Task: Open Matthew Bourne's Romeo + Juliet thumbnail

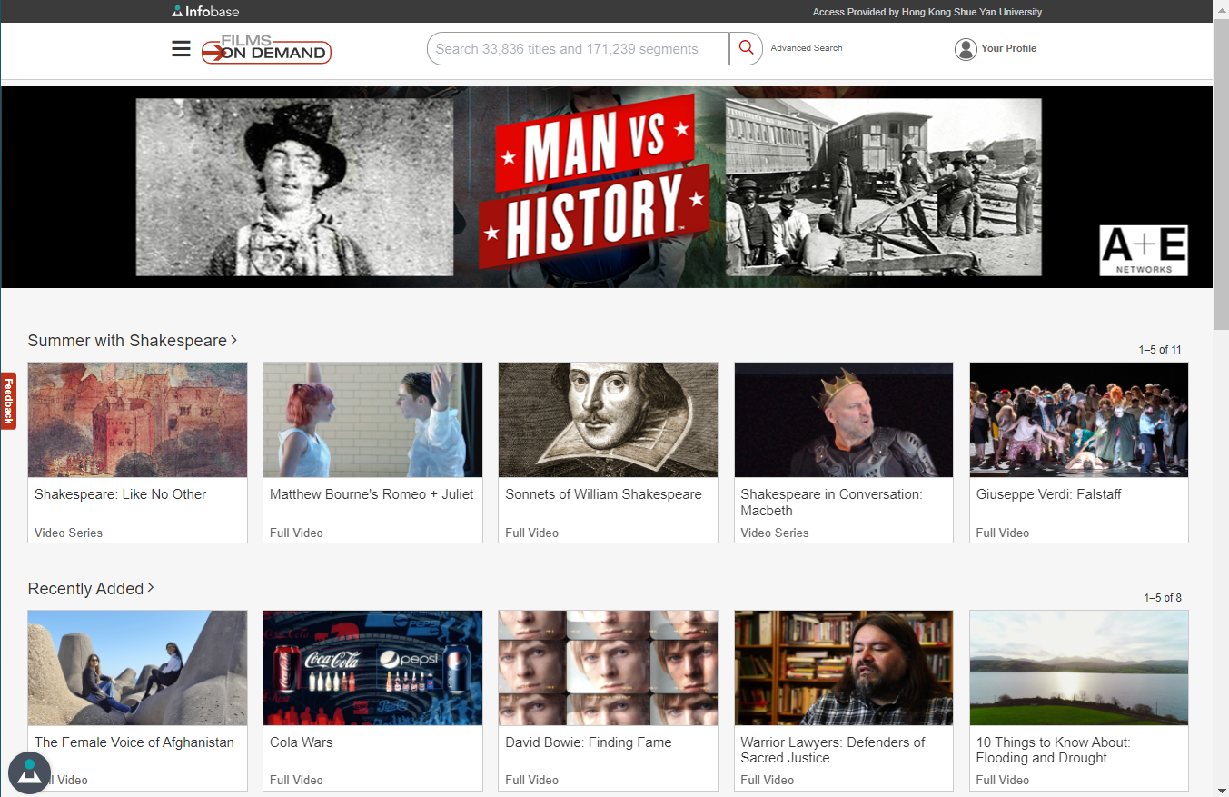Action: click(x=372, y=420)
